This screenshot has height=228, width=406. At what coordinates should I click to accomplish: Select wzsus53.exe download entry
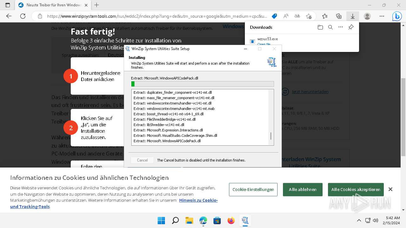click(302, 41)
